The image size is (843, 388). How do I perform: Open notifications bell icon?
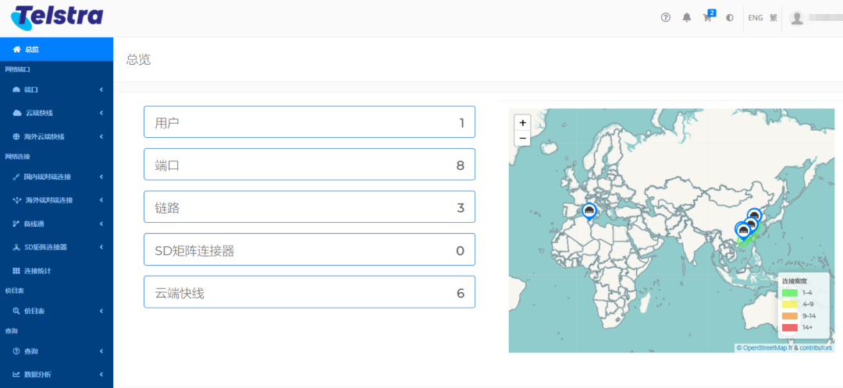pos(687,17)
